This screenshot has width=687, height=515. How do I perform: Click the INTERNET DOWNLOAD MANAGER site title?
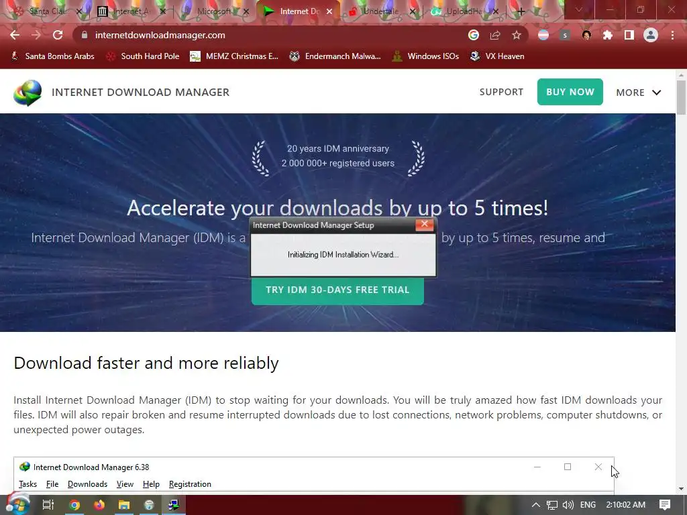140,93
